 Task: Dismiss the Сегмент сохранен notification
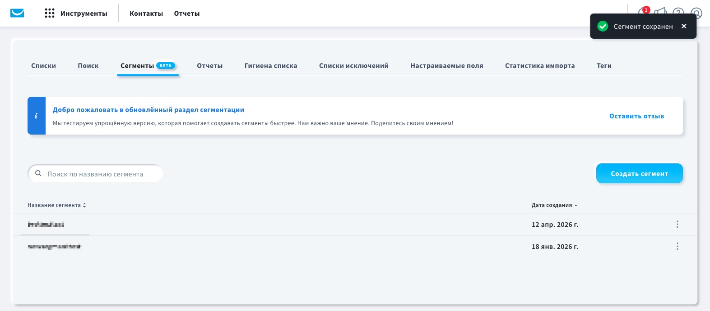pos(684,26)
